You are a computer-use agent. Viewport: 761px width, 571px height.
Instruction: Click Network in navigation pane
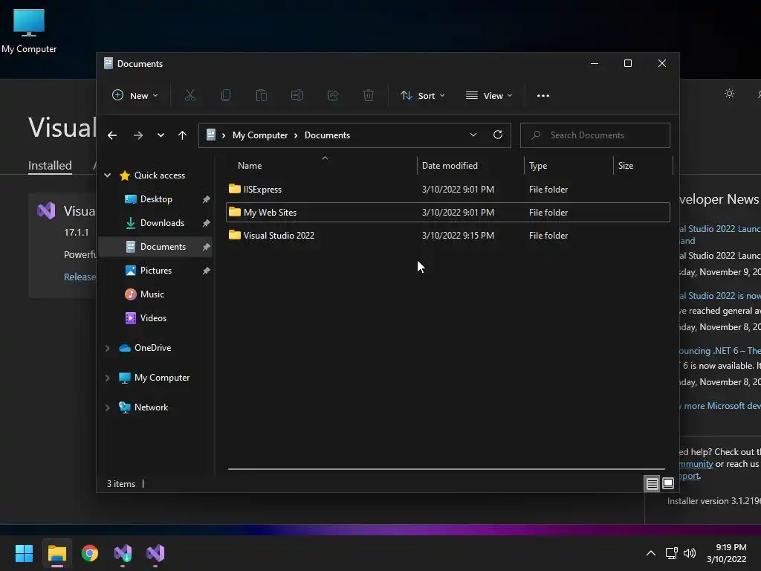151,407
